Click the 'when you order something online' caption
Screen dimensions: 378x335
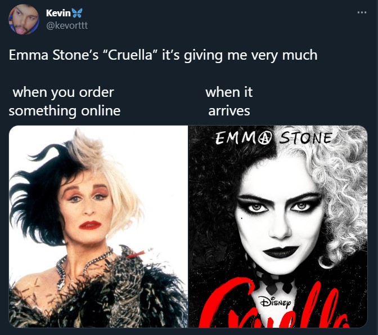coord(64,101)
